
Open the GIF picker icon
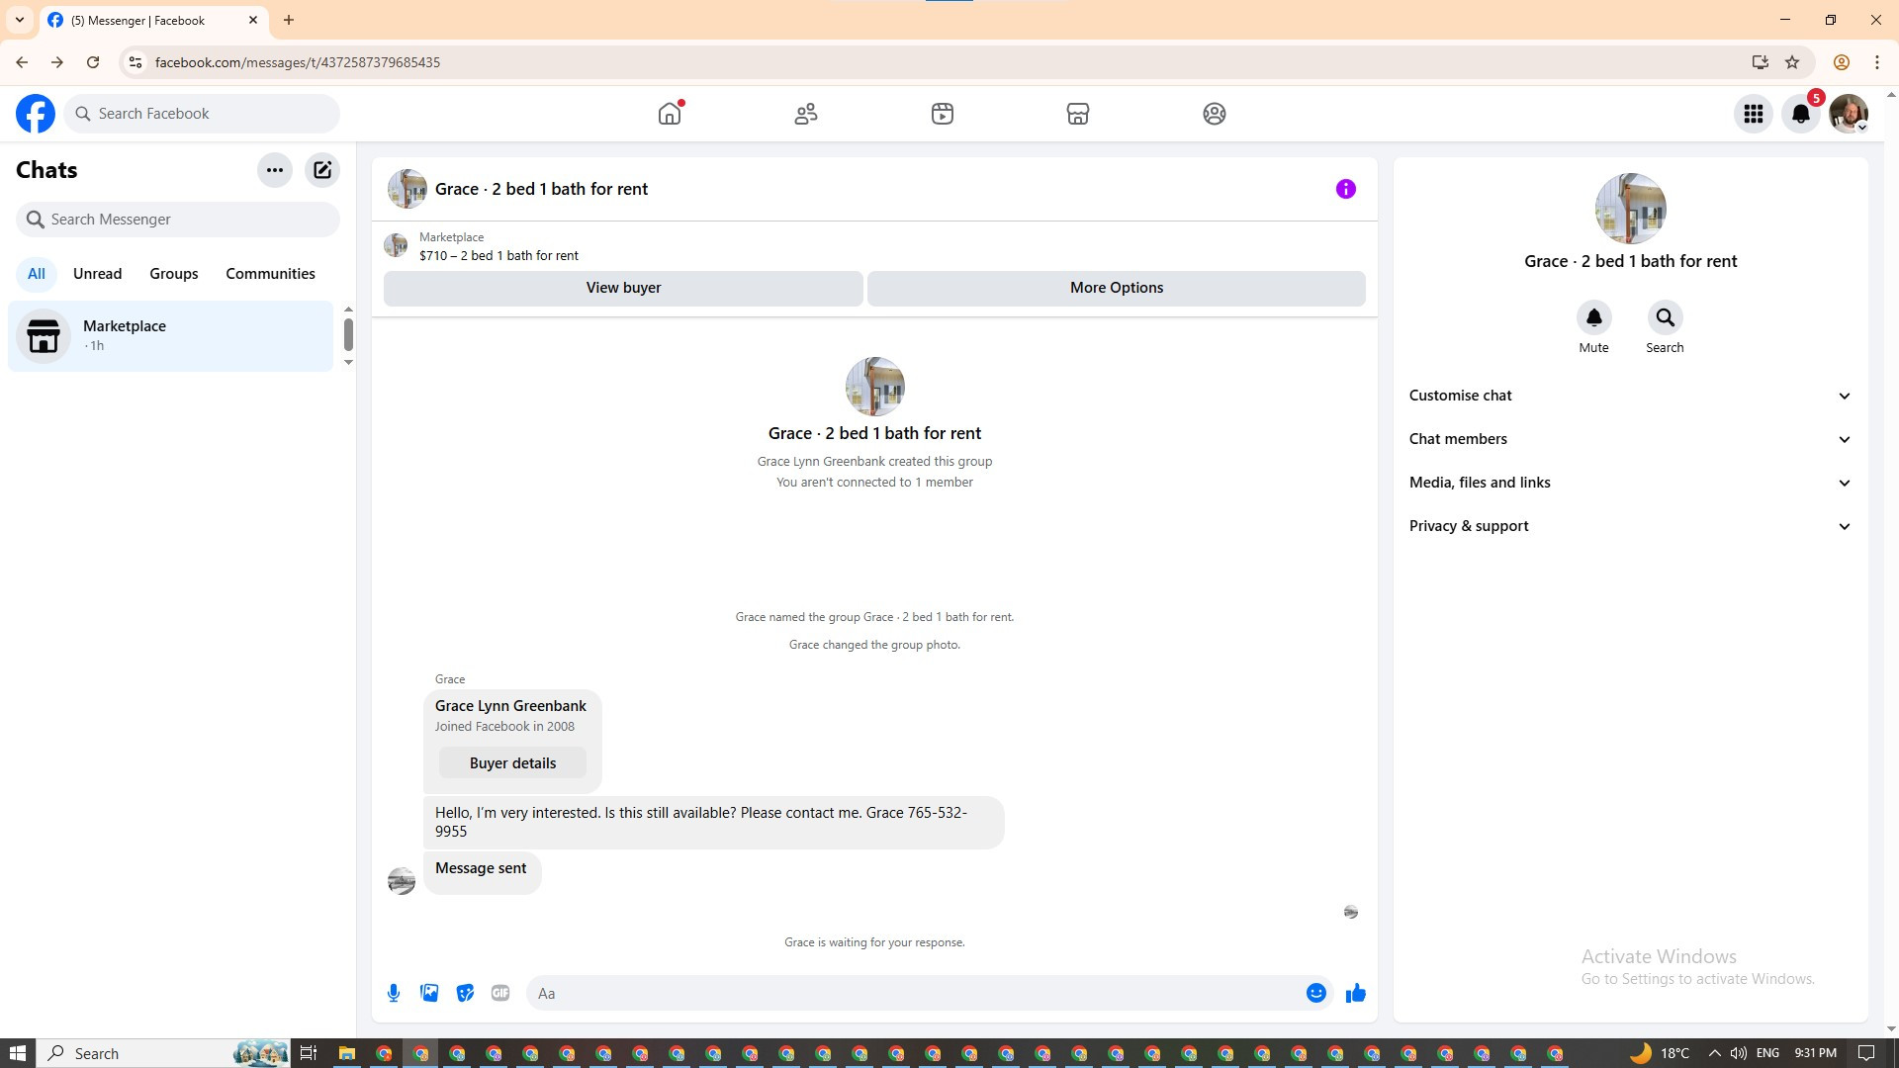(500, 993)
